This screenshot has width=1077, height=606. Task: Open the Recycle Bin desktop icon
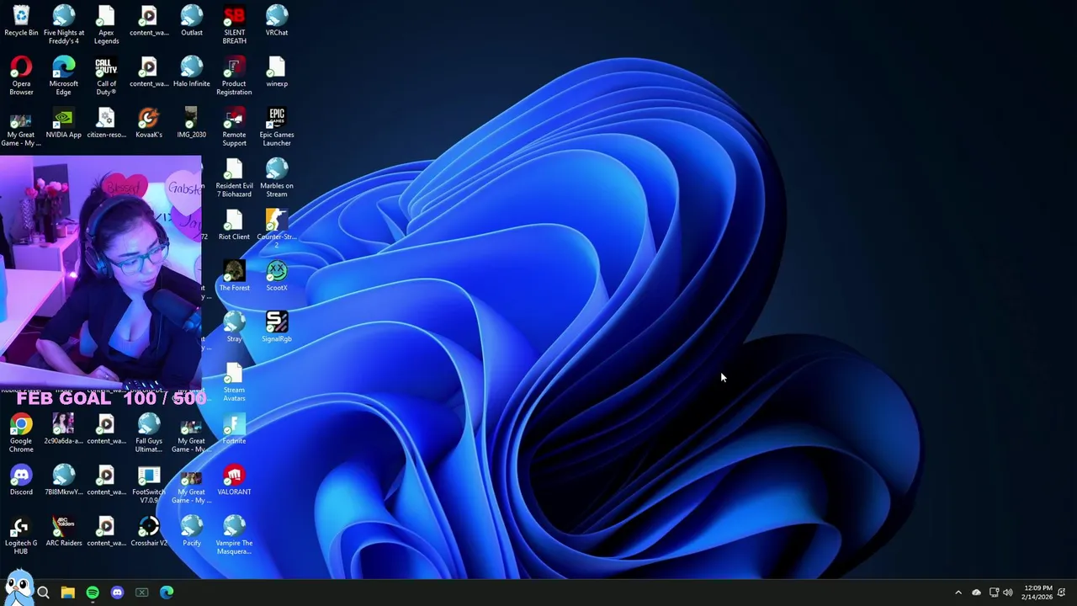(21, 22)
